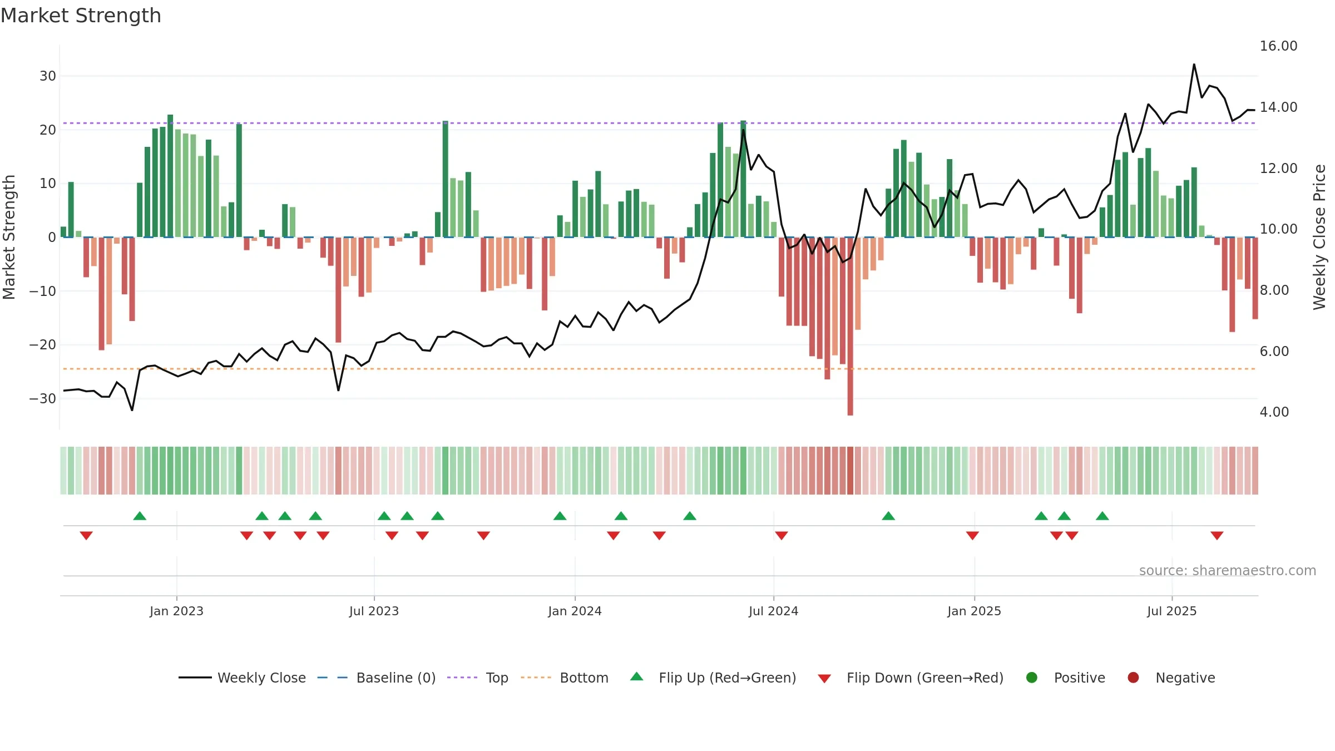Click the Jan 2023 axis label
This screenshot has width=1335, height=751.
pyautogui.click(x=176, y=611)
